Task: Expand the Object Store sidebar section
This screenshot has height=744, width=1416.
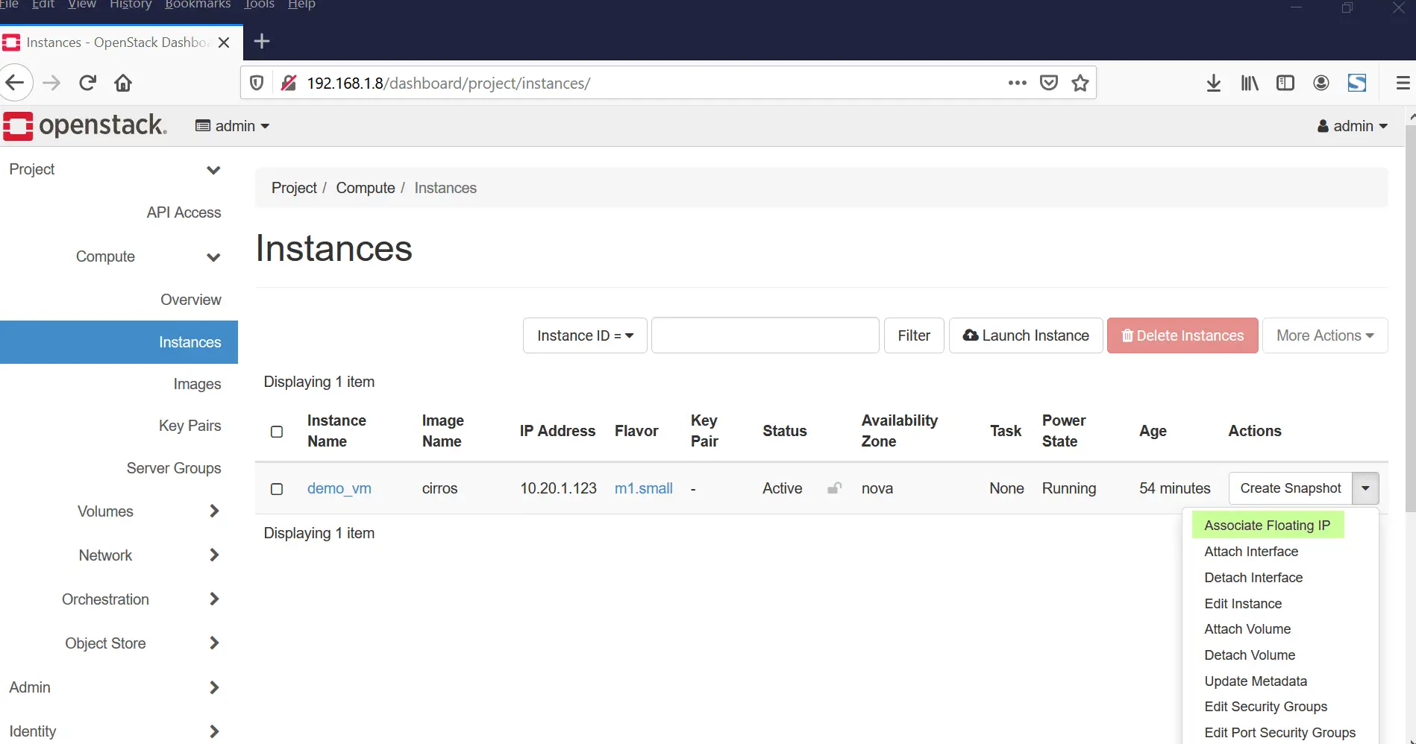Action: pos(214,643)
